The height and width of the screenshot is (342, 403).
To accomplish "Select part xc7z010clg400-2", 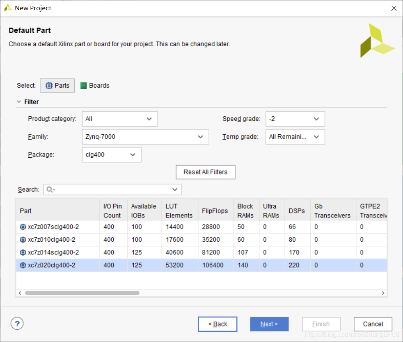I will pyautogui.click(x=51, y=240).
